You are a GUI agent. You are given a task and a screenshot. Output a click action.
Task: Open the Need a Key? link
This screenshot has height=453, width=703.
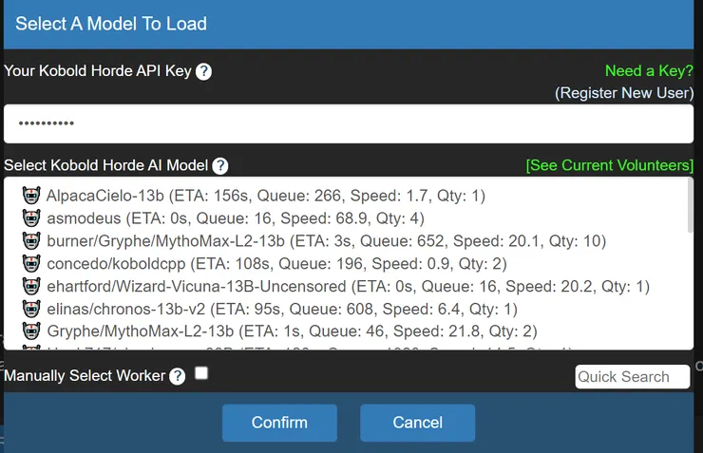[649, 71]
